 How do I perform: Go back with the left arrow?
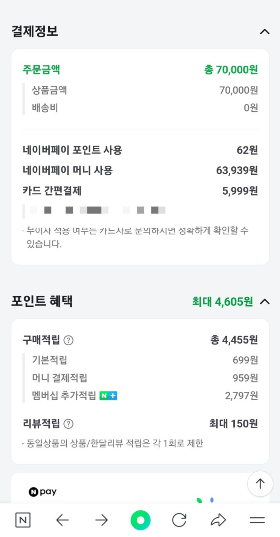[x=62, y=520]
